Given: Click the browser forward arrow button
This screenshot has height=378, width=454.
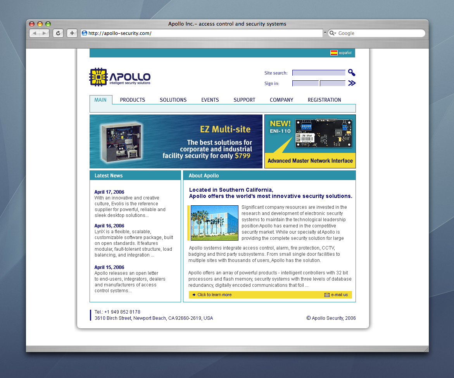Looking at the screenshot, I should (x=44, y=33).
